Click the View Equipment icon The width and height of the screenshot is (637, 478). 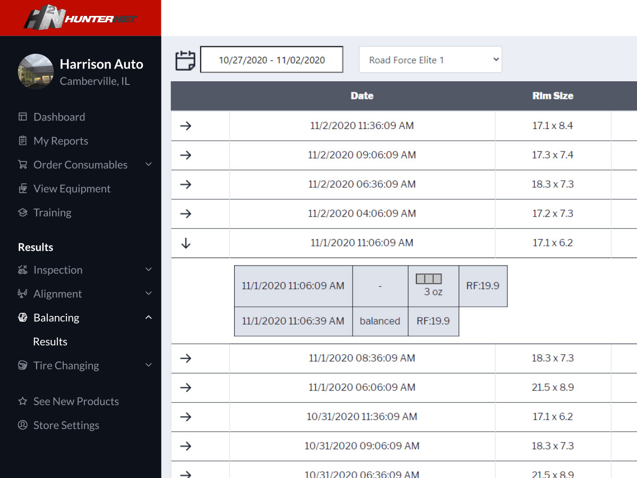pyautogui.click(x=22, y=189)
